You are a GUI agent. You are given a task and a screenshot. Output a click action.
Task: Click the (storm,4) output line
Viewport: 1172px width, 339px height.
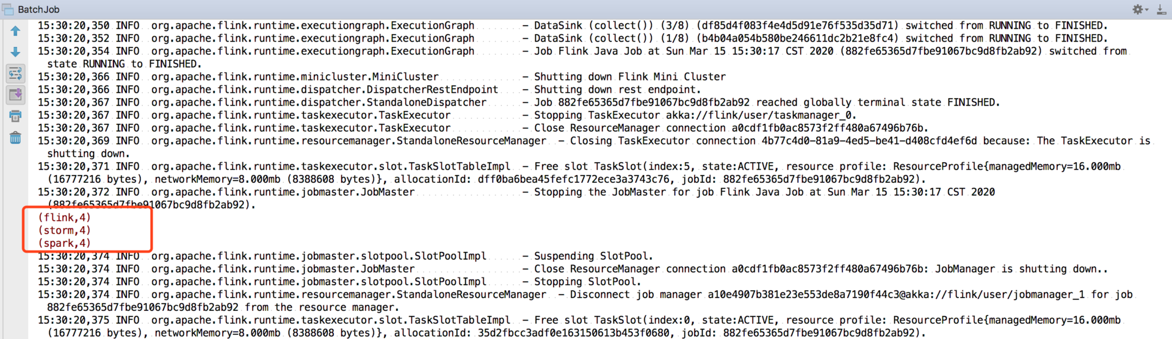[64, 230]
